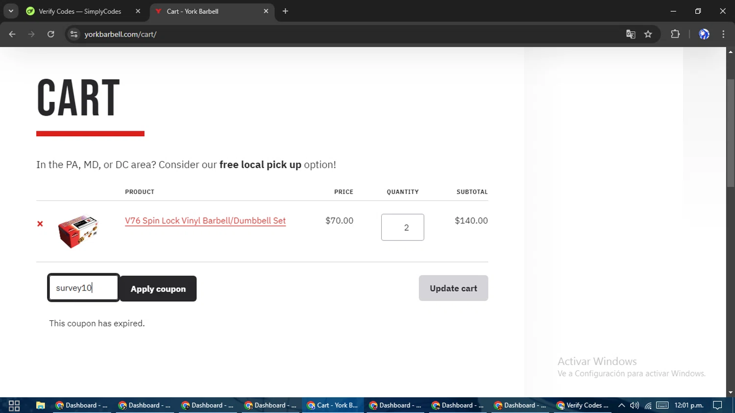Go forward to the next page
The image size is (735, 413).
tap(31, 34)
